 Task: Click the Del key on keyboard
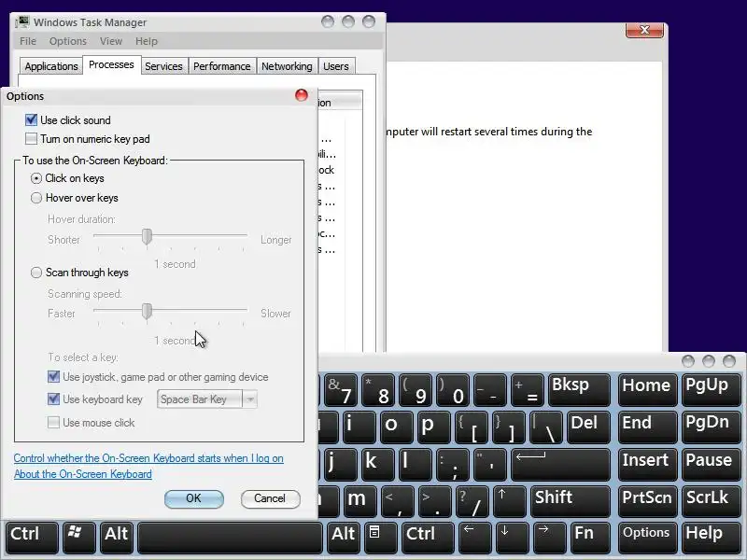point(589,427)
